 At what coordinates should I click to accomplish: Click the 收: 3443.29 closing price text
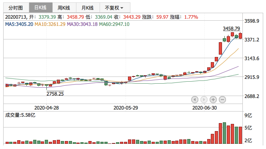[127, 17]
